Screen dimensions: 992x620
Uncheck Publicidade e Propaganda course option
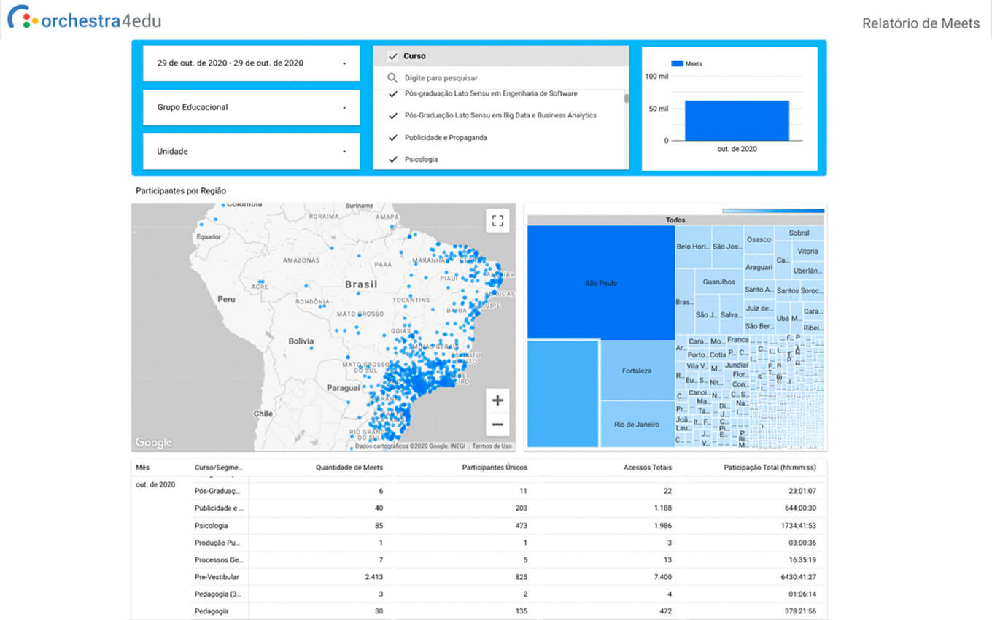[393, 137]
